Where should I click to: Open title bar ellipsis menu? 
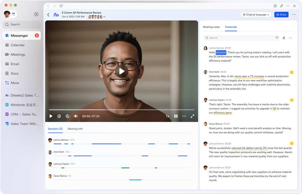click(288, 6)
